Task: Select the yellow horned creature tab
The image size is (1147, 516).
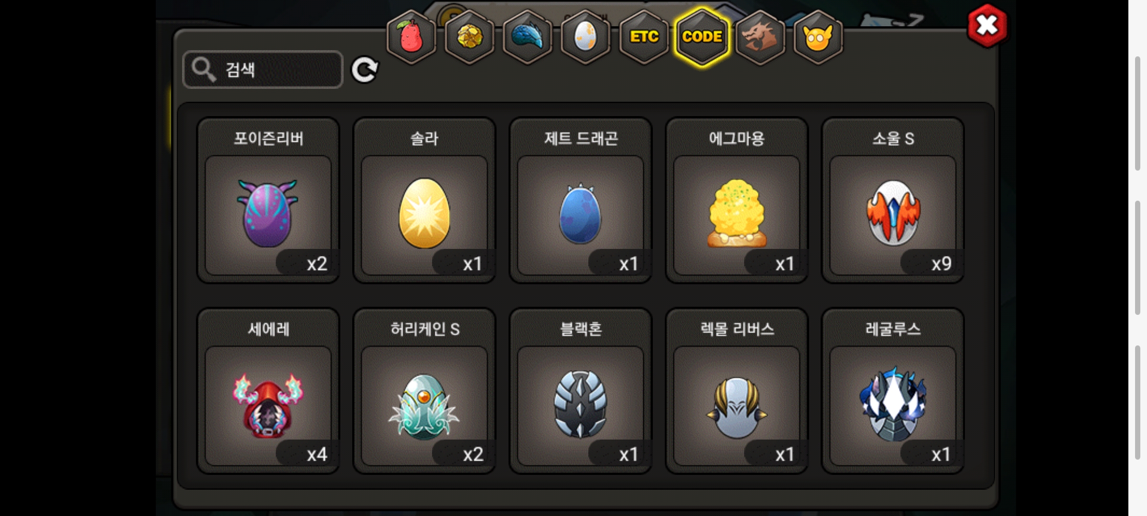Action: pyautogui.click(x=818, y=37)
